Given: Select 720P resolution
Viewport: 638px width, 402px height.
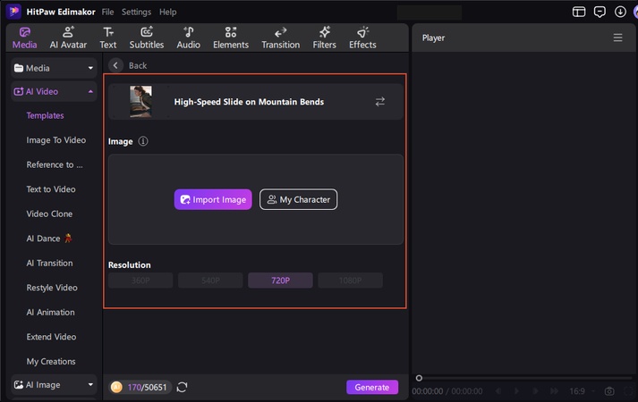Looking at the screenshot, I should coord(280,281).
